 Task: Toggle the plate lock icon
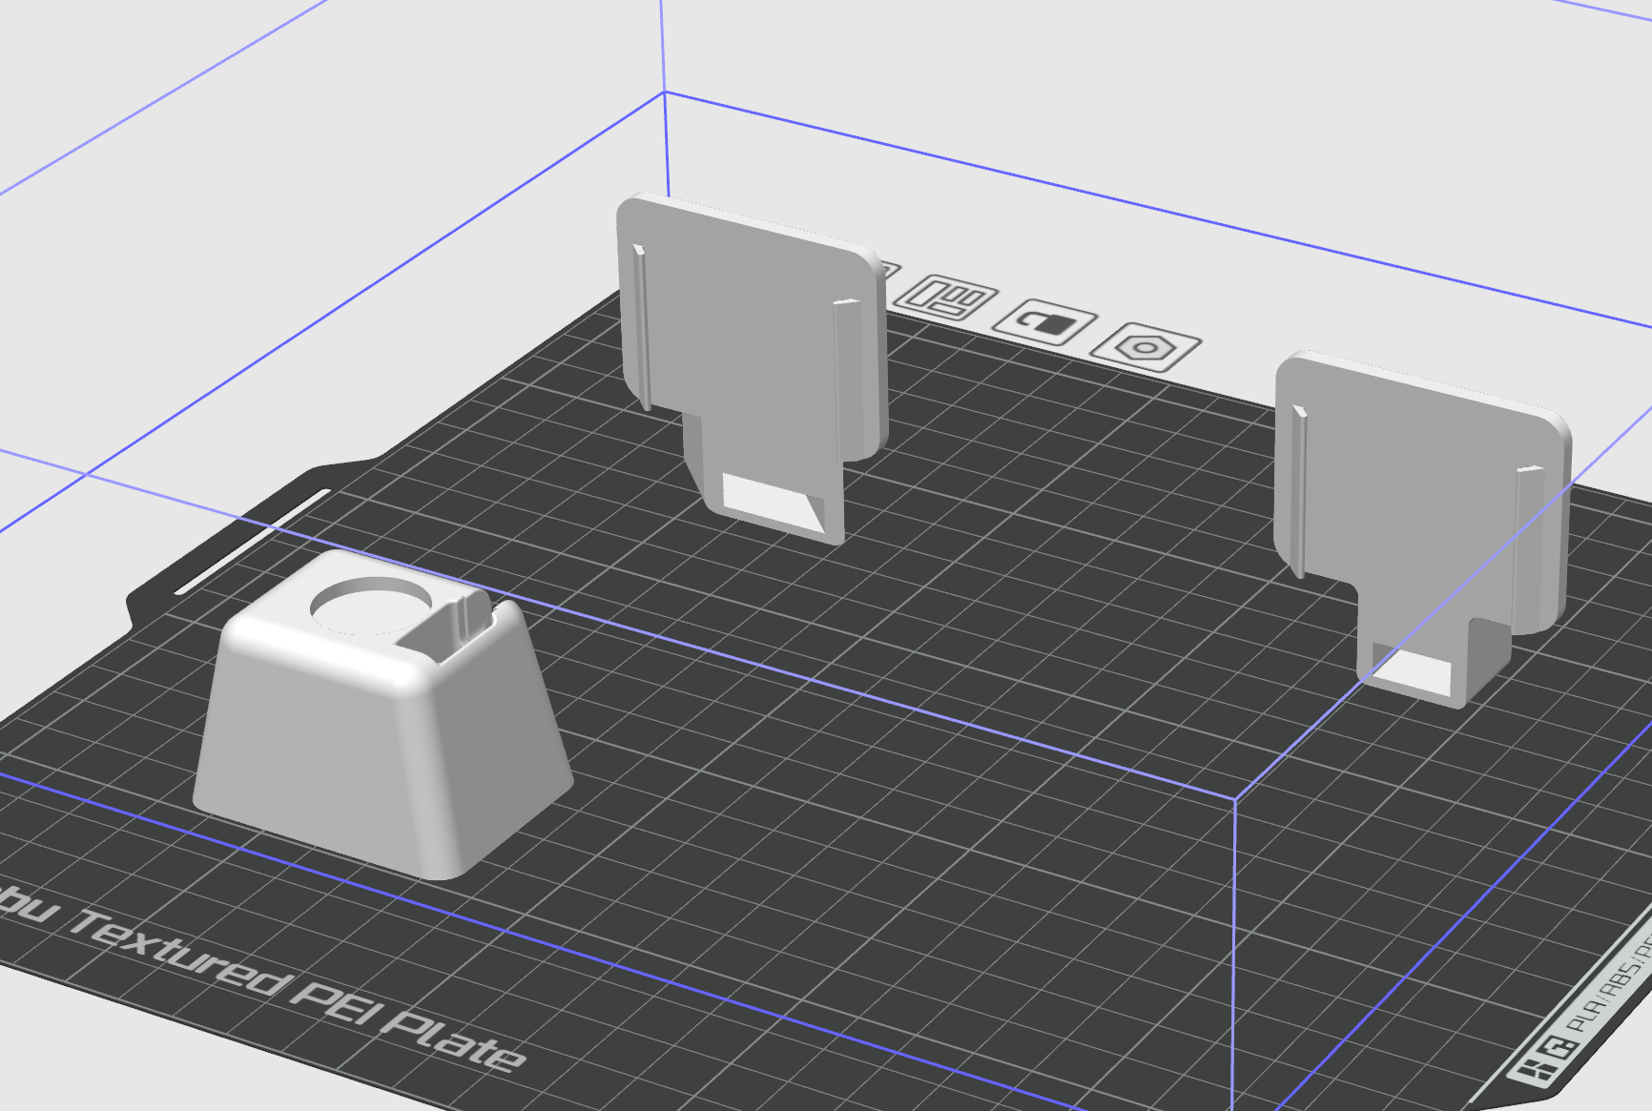(x=1045, y=321)
